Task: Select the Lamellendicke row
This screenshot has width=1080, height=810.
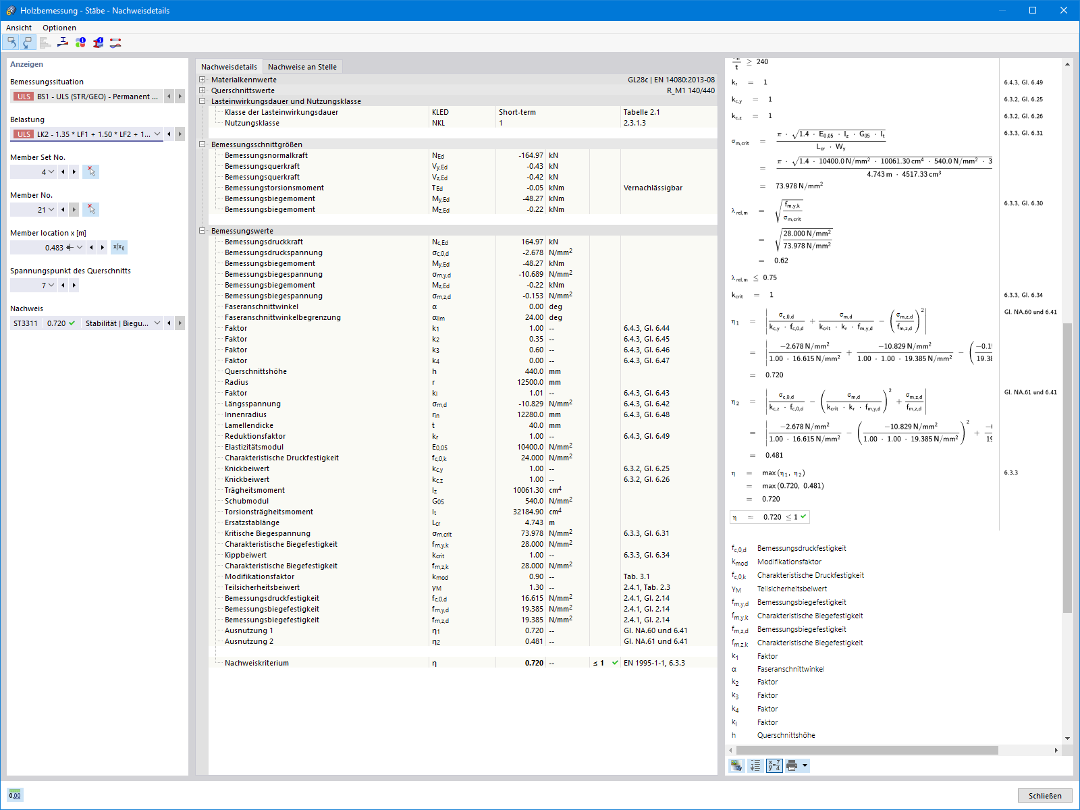Action: click(463, 425)
